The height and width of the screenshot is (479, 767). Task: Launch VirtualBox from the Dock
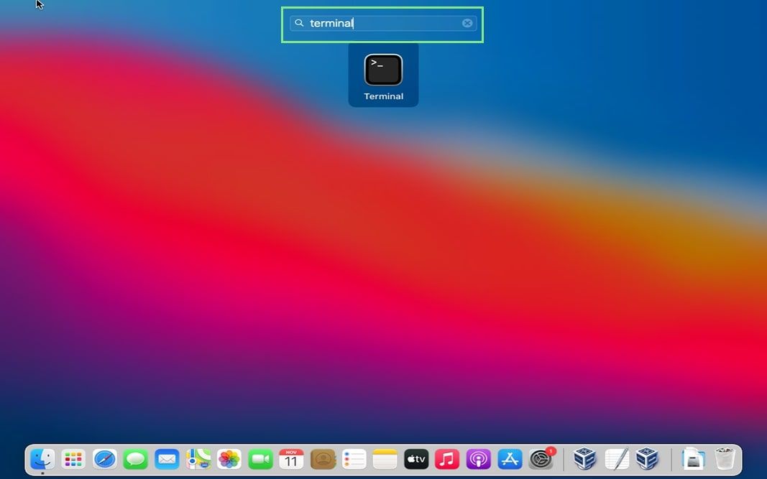[x=586, y=459]
